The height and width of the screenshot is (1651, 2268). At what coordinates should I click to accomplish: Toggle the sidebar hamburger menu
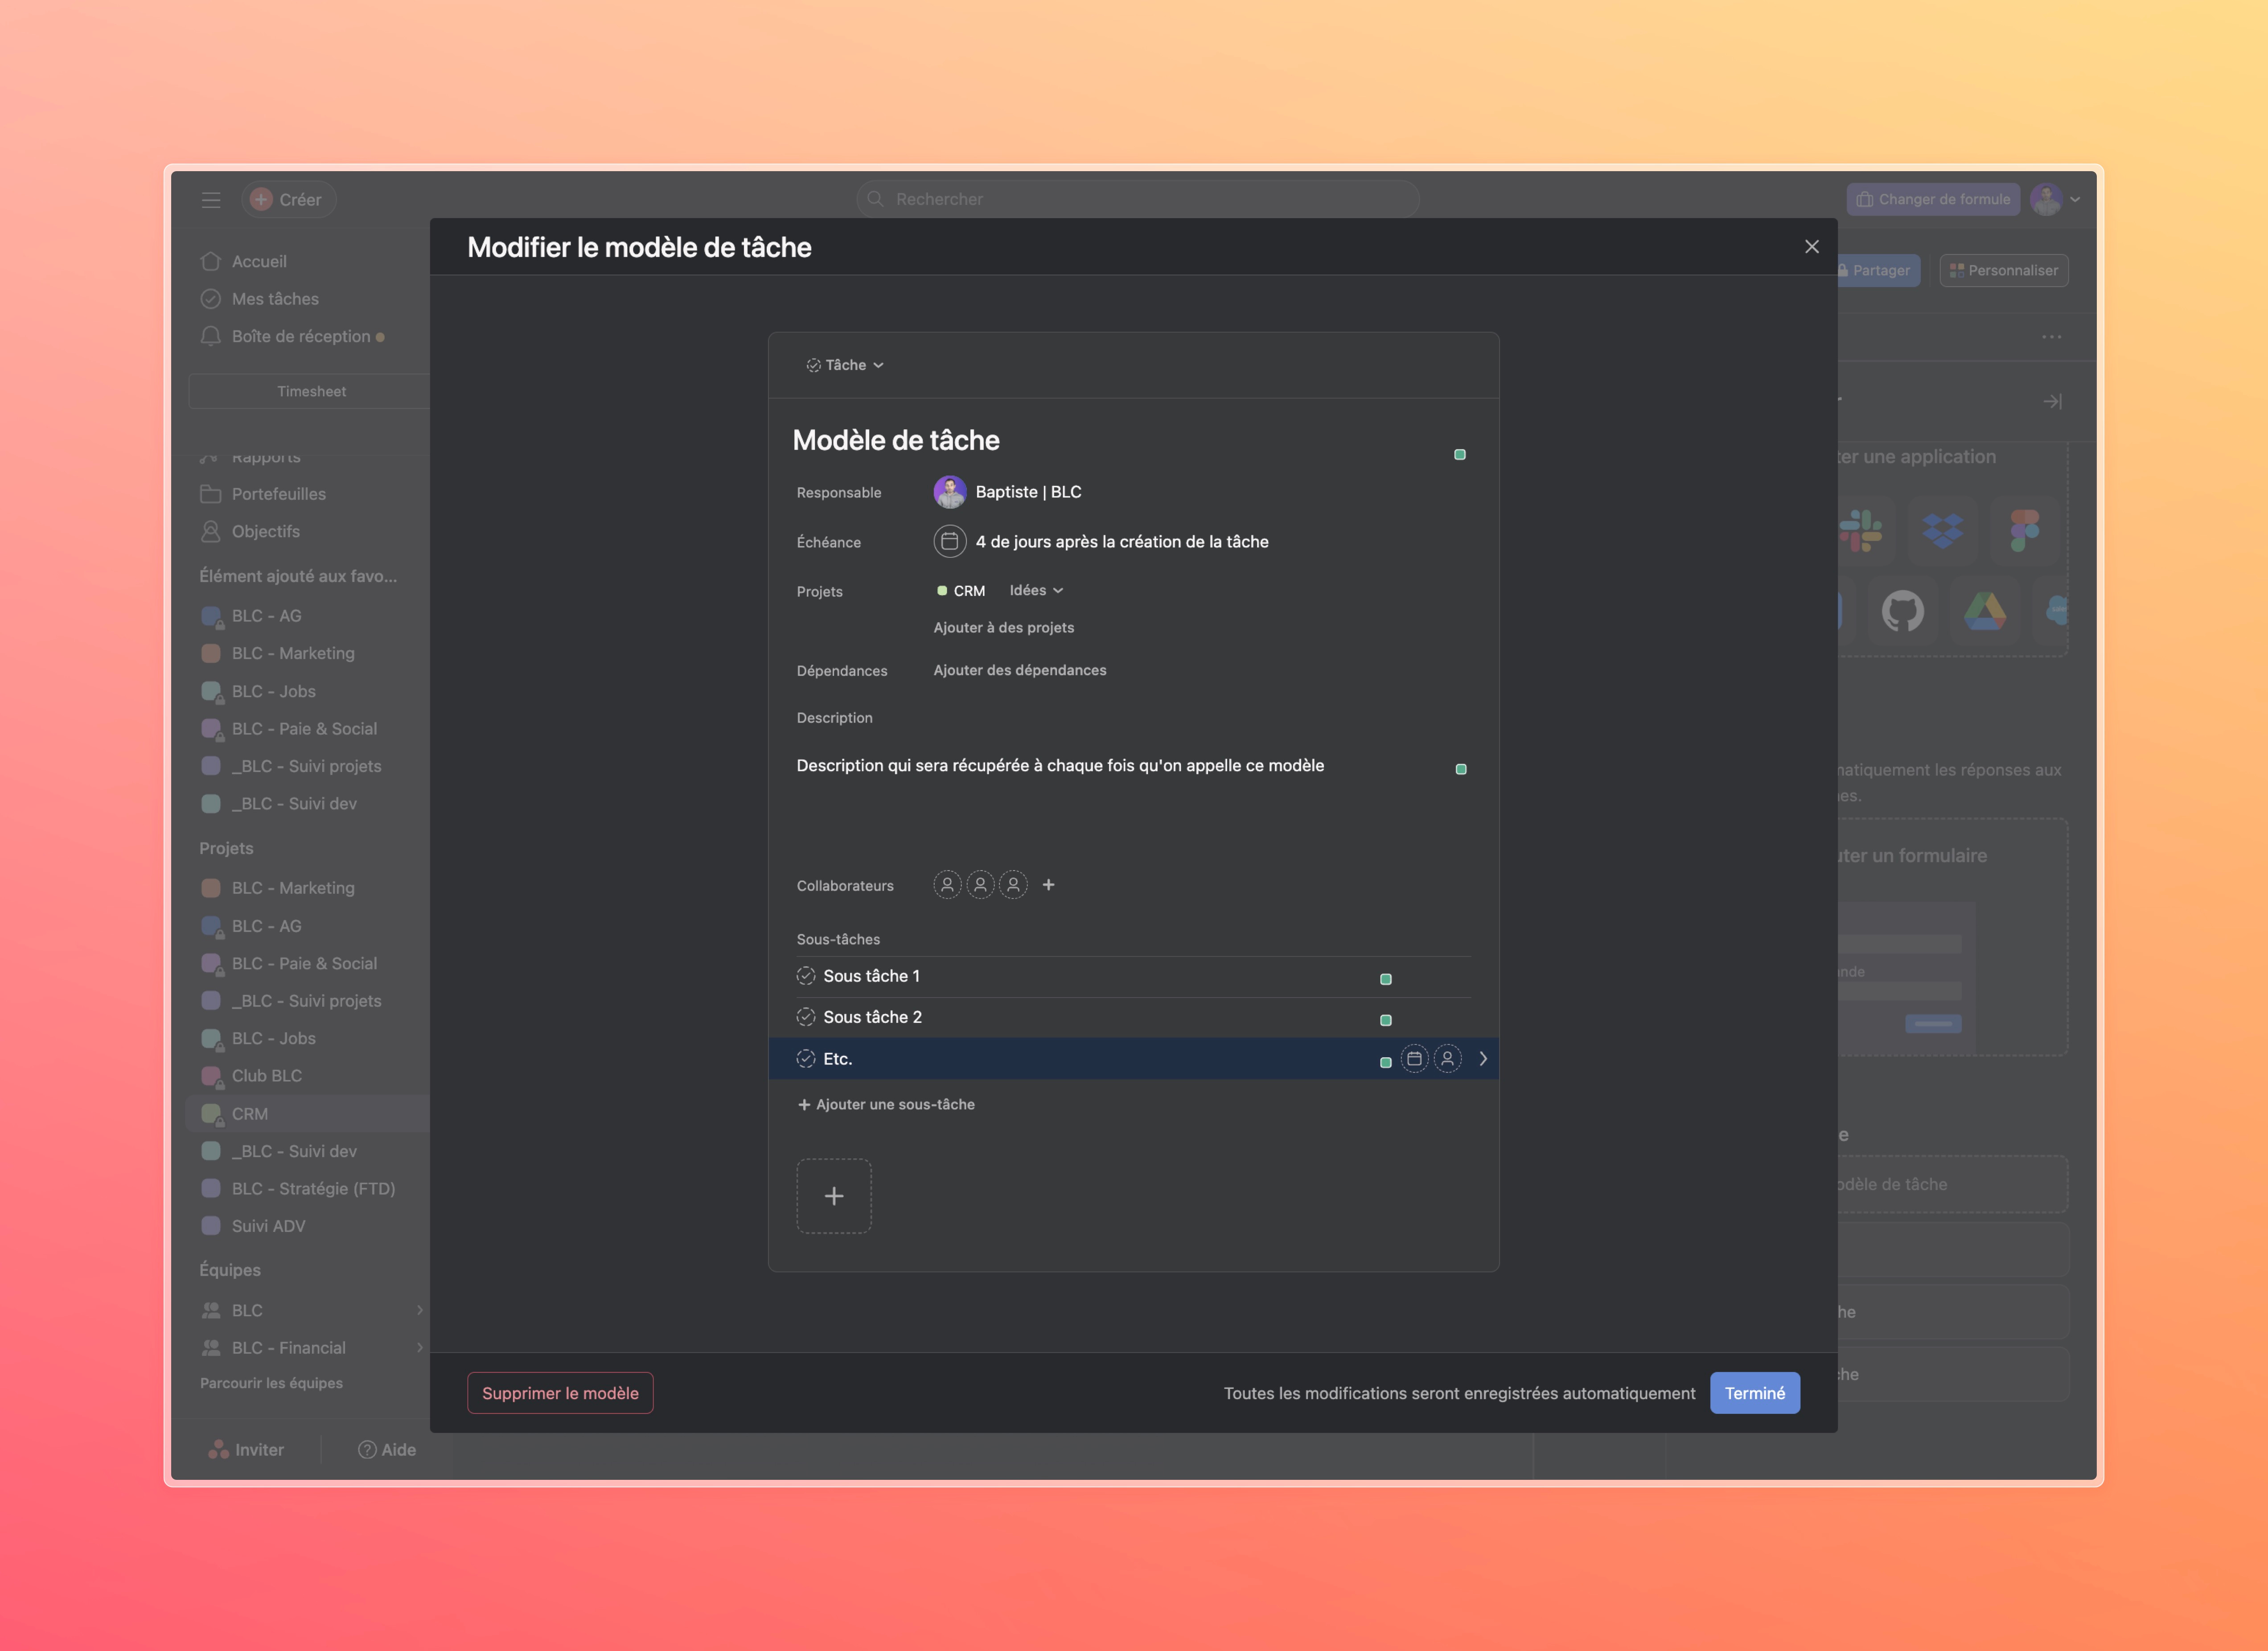[x=211, y=200]
